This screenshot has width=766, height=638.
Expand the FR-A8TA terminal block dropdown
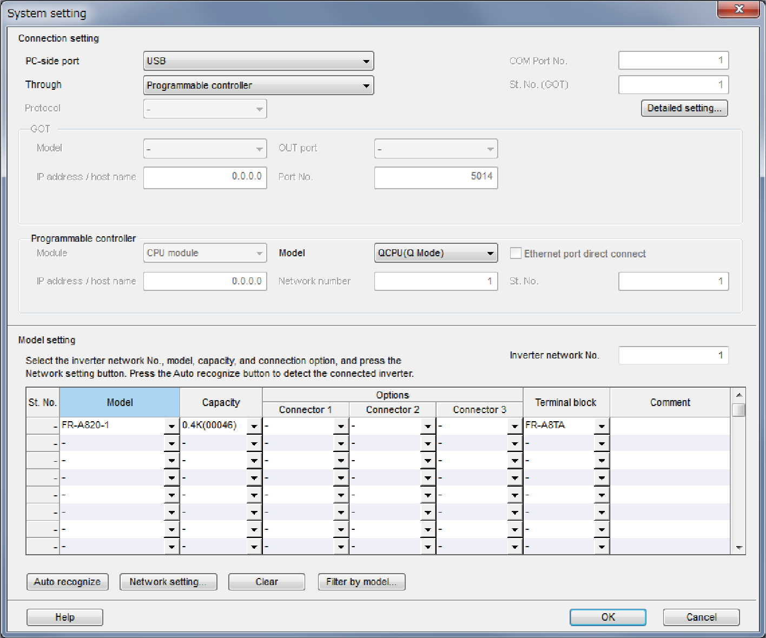[x=601, y=426]
